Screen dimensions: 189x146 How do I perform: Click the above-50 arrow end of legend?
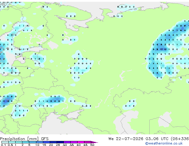(x=94, y=142)
